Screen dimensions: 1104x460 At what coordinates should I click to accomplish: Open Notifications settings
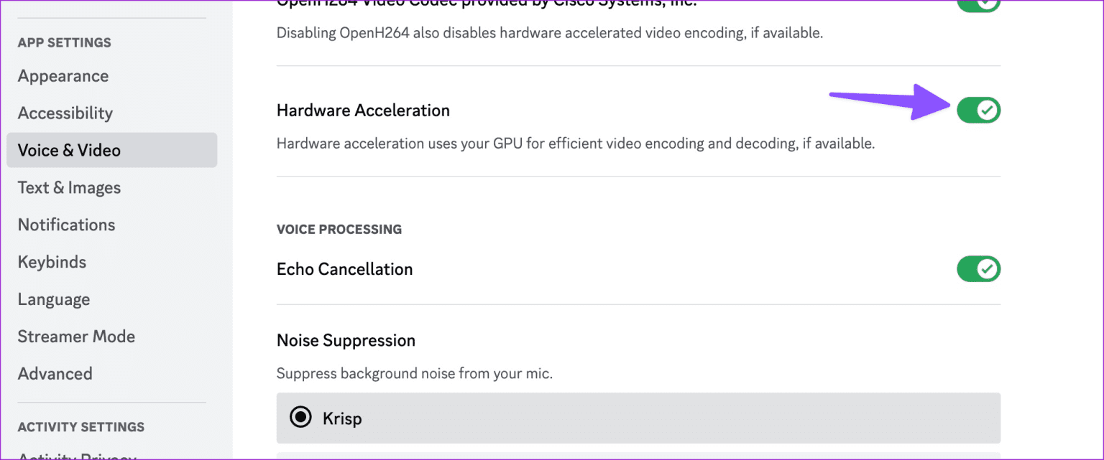[x=66, y=225]
